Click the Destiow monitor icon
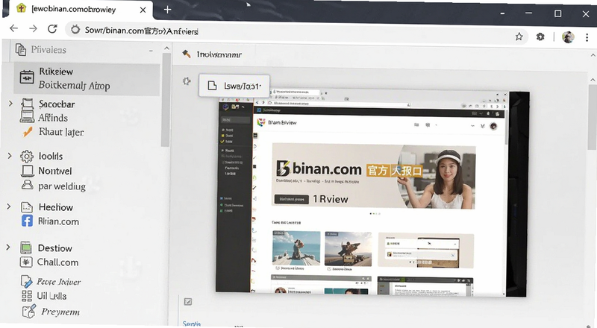 click(26, 248)
